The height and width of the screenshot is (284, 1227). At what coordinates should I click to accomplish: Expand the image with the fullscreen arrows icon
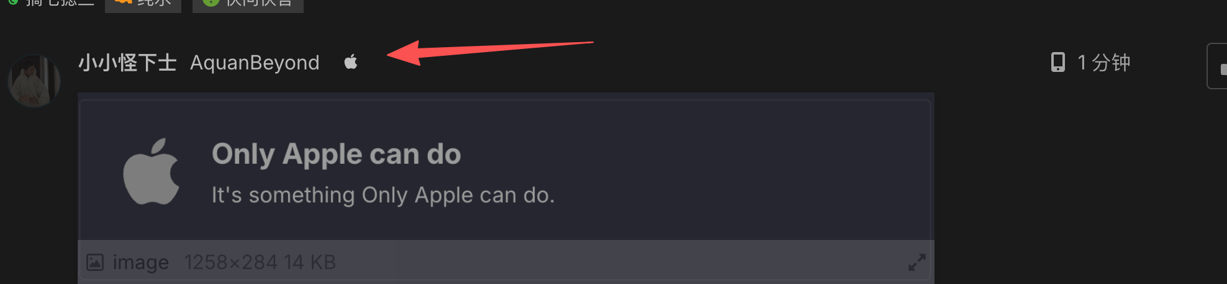pyautogui.click(x=917, y=262)
